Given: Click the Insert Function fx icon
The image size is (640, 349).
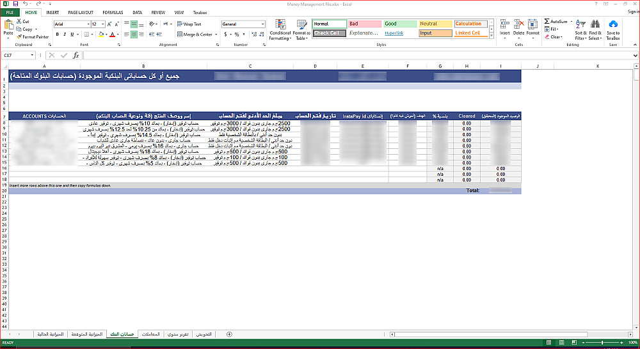Looking at the screenshot, I should (x=76, y=56).
